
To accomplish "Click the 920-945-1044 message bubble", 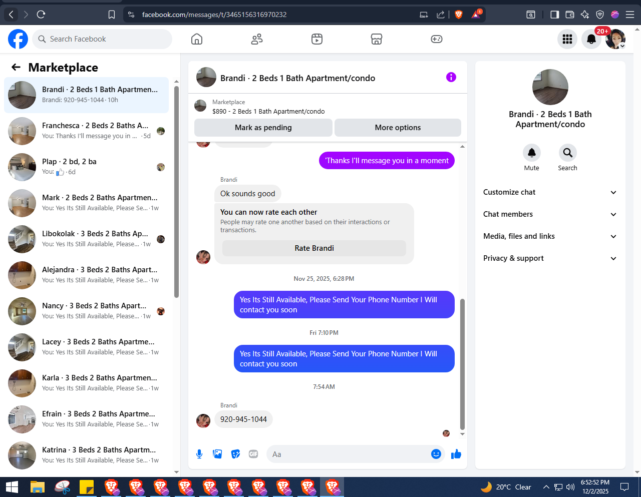I will click(x=243, y=419).
